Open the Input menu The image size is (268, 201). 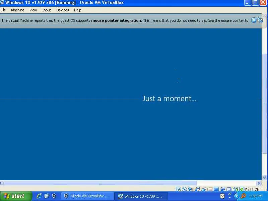tap(47, 10)
